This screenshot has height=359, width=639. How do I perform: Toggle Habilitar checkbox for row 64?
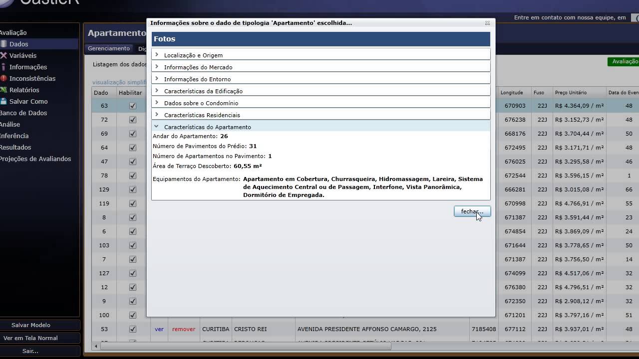pyautogui.click(x=132, y=148)
